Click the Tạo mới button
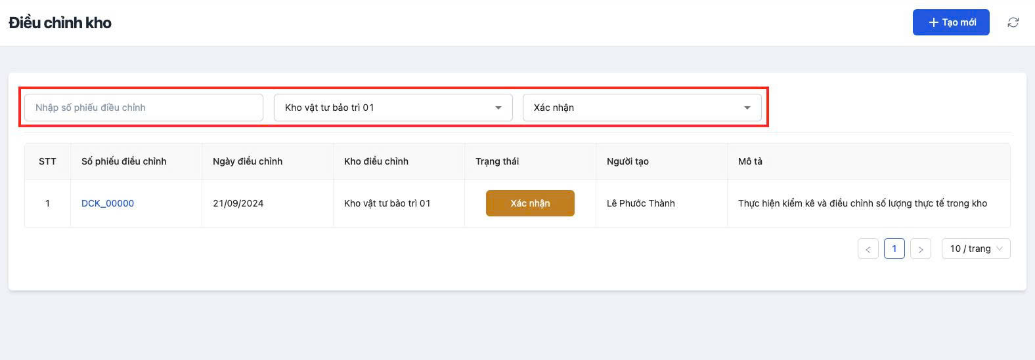 click(950, 22)
